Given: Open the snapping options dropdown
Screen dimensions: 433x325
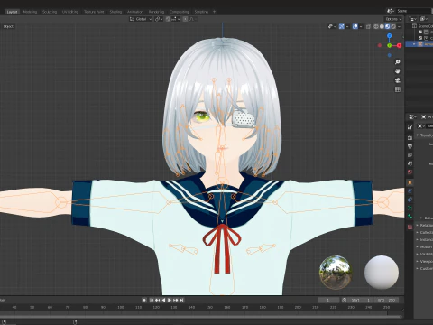Looking at the screenshot, I should pyautogui.click(x=176, y=19).
